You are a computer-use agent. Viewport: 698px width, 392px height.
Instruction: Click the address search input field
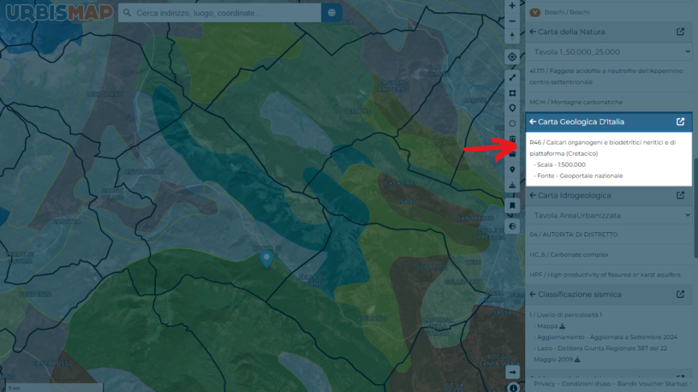(220, 13)
